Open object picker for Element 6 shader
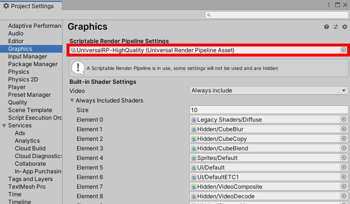Viewport: 350px width, 204px height. (x=344, y=177)
